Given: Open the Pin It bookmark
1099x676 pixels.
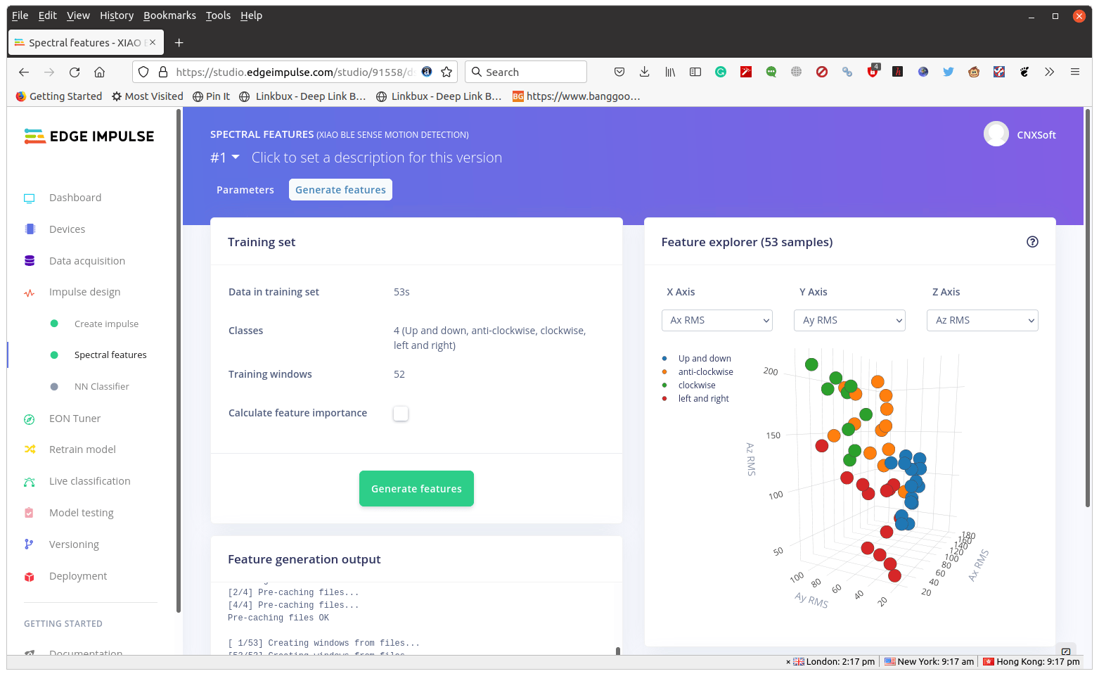Looking at the screenshot, I should point(211,96).
